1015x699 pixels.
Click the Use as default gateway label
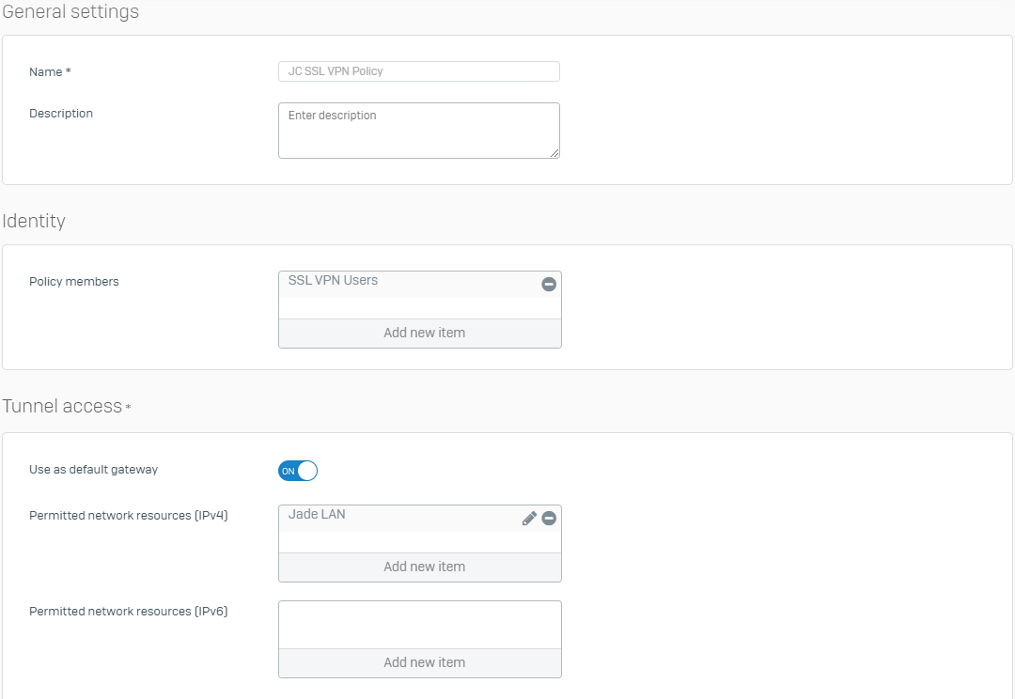coord(93,470)
